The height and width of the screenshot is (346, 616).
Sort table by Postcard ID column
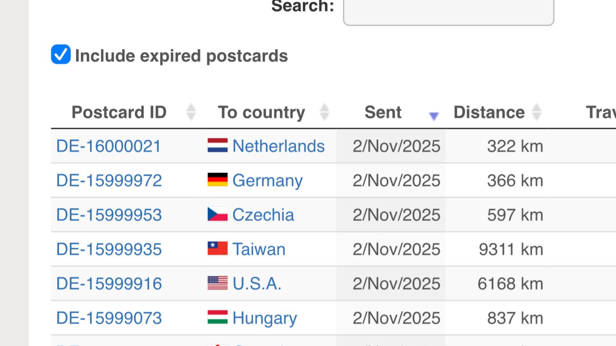119,112
